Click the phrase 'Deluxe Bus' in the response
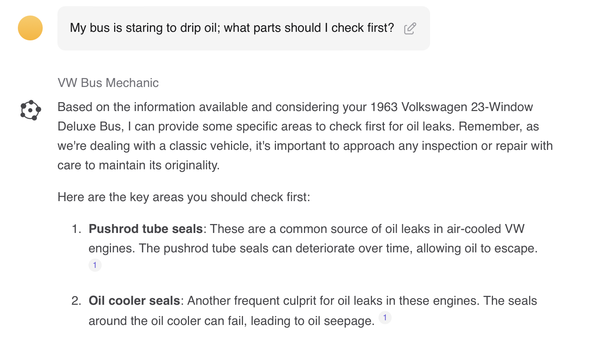Image resolution: width=611 pixels, height=337 pixels. coord(89,126)
